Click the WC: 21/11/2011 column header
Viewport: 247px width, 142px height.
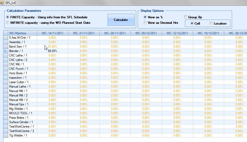[x=83, y=33]
